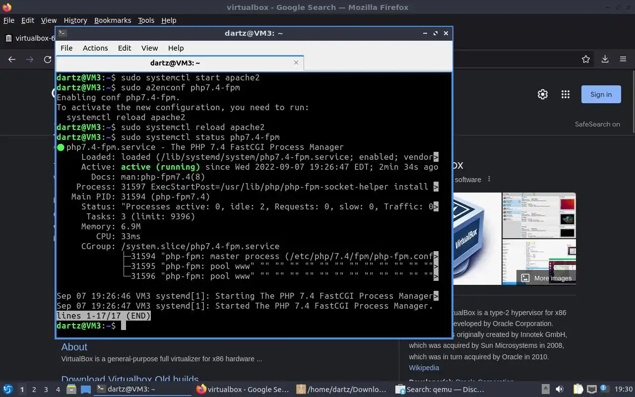The width and height of the screenshot is (635, 397).
Task: Open the terminal Actions menu
Action: (95, 48)
